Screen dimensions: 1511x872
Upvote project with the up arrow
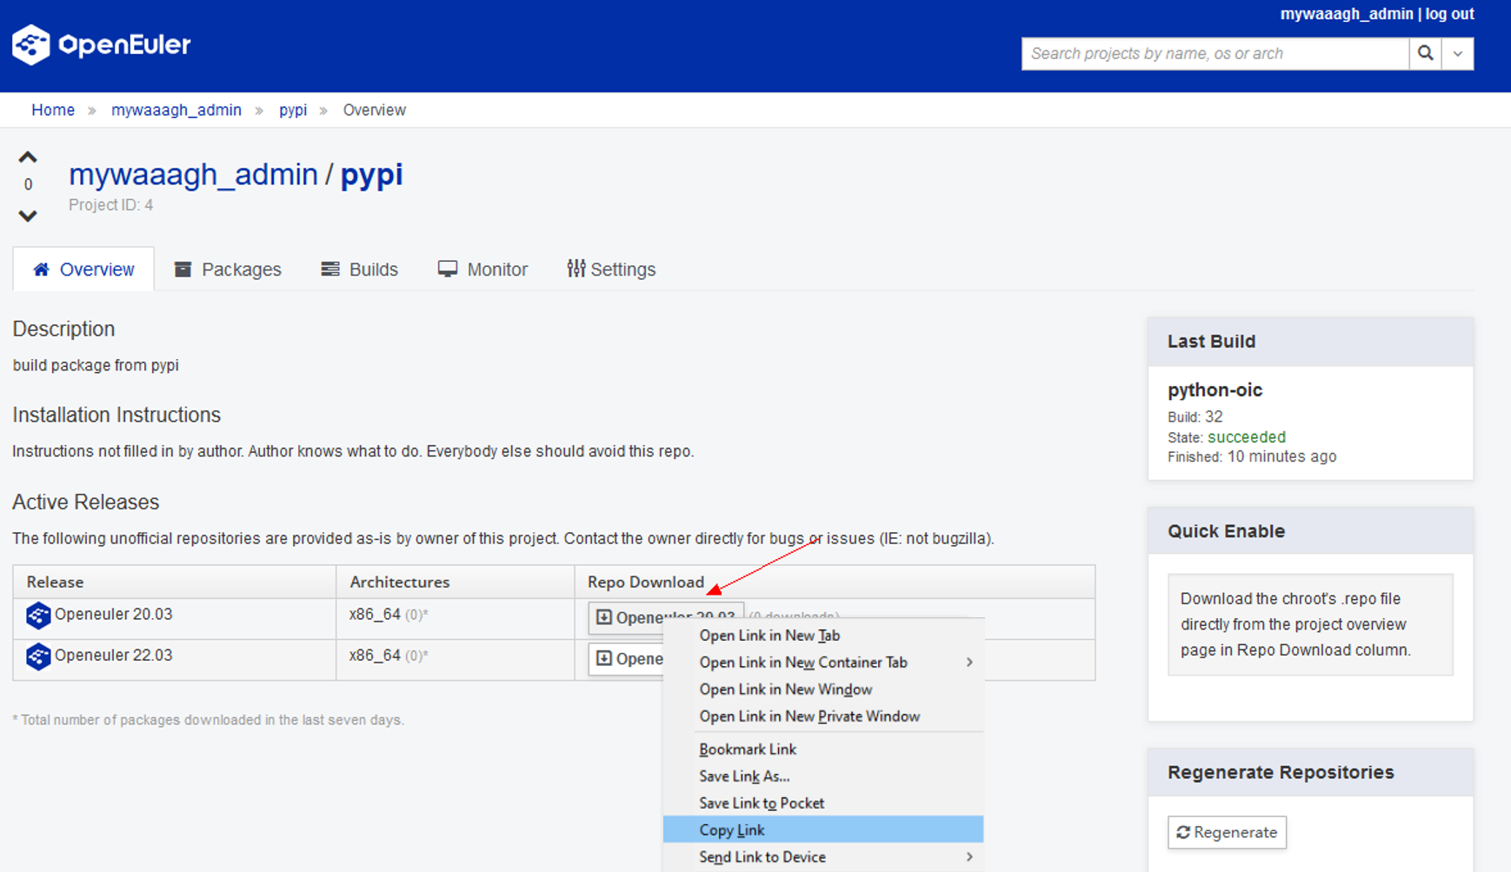28,157
